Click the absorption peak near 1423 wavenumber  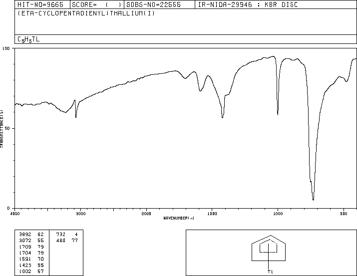point(222,117)
